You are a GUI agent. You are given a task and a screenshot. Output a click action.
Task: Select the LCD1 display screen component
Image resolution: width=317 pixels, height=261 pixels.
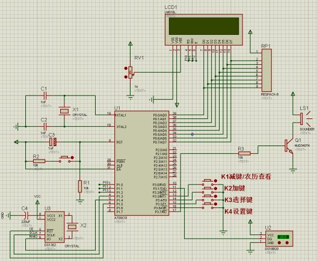pos(204,29)
